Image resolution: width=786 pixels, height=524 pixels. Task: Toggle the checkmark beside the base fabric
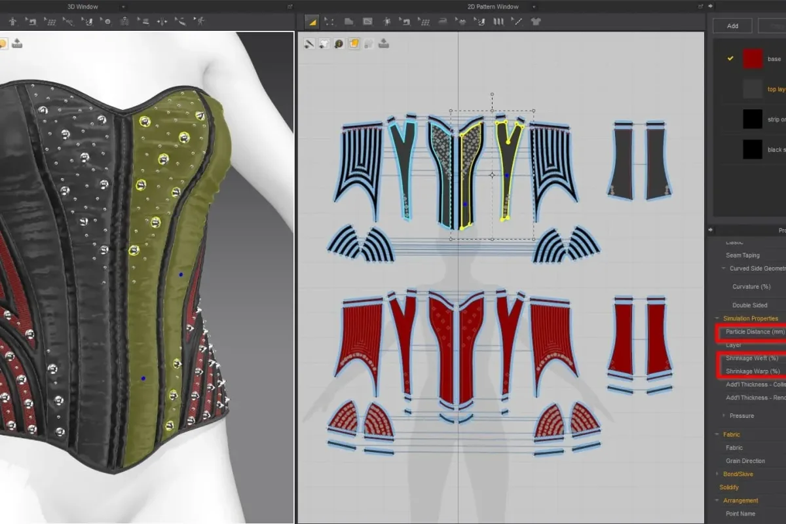coord(730,59)
